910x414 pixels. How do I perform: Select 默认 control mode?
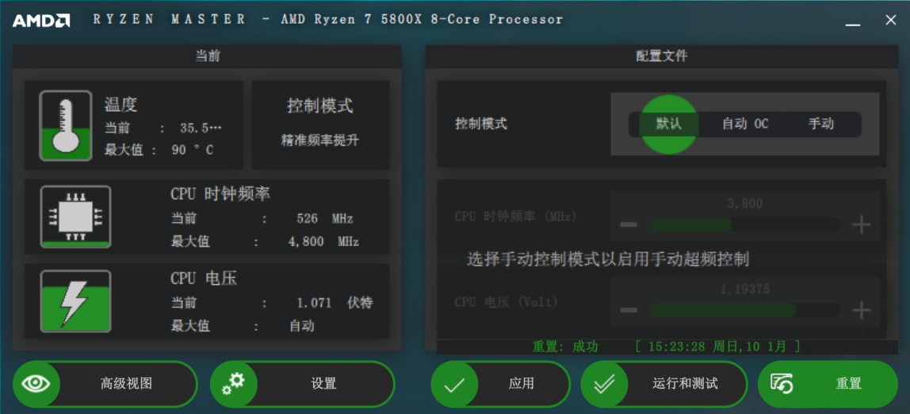coord(668,124)
